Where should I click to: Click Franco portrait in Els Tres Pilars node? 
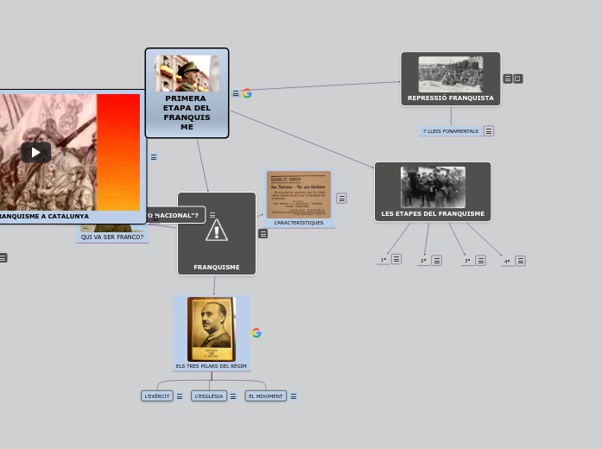pyautogui.click(x=211, y=329)
